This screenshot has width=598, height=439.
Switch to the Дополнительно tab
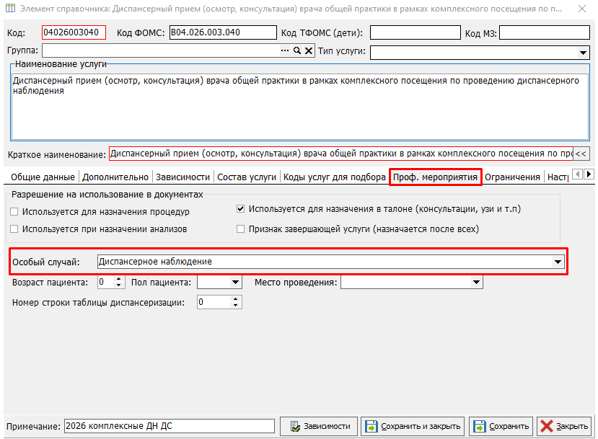[x=115, y=177]
